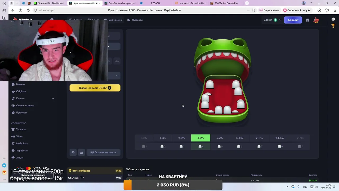339x191 pixels.
Task: Open browser history clock icon in side panel
Action: (4, 3)
